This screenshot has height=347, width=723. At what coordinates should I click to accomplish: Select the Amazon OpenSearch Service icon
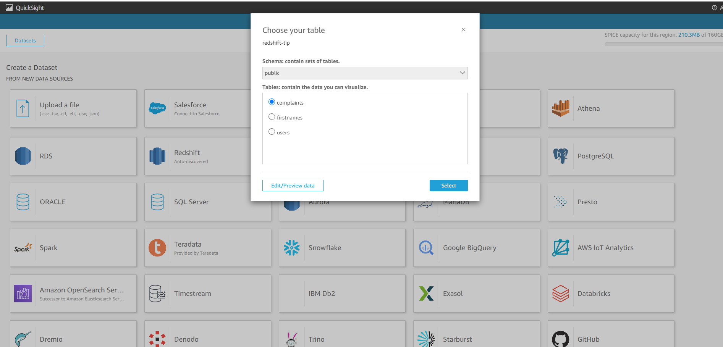(x=23, y=294)
